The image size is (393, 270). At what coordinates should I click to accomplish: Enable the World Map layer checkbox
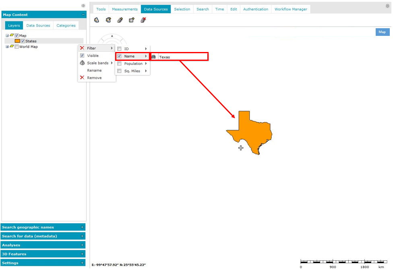[x=17, y=47]
